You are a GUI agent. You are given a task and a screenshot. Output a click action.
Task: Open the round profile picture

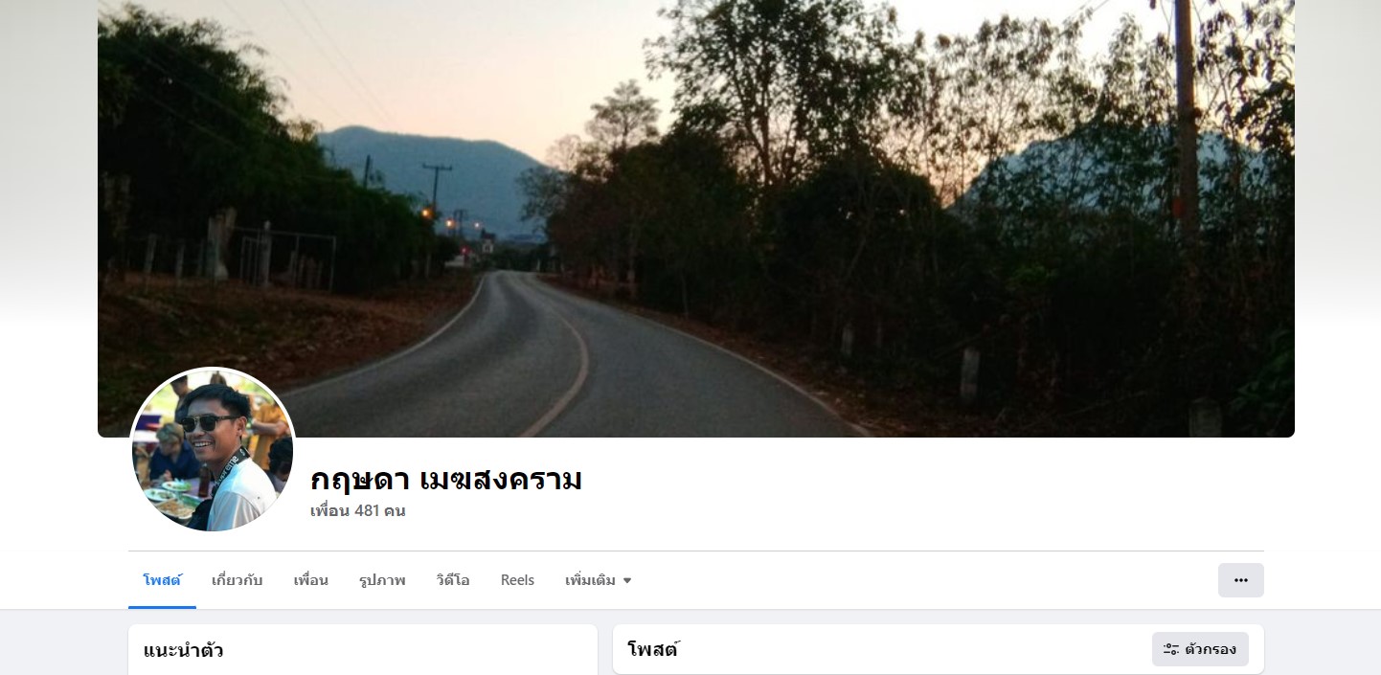tap(213, 450)
